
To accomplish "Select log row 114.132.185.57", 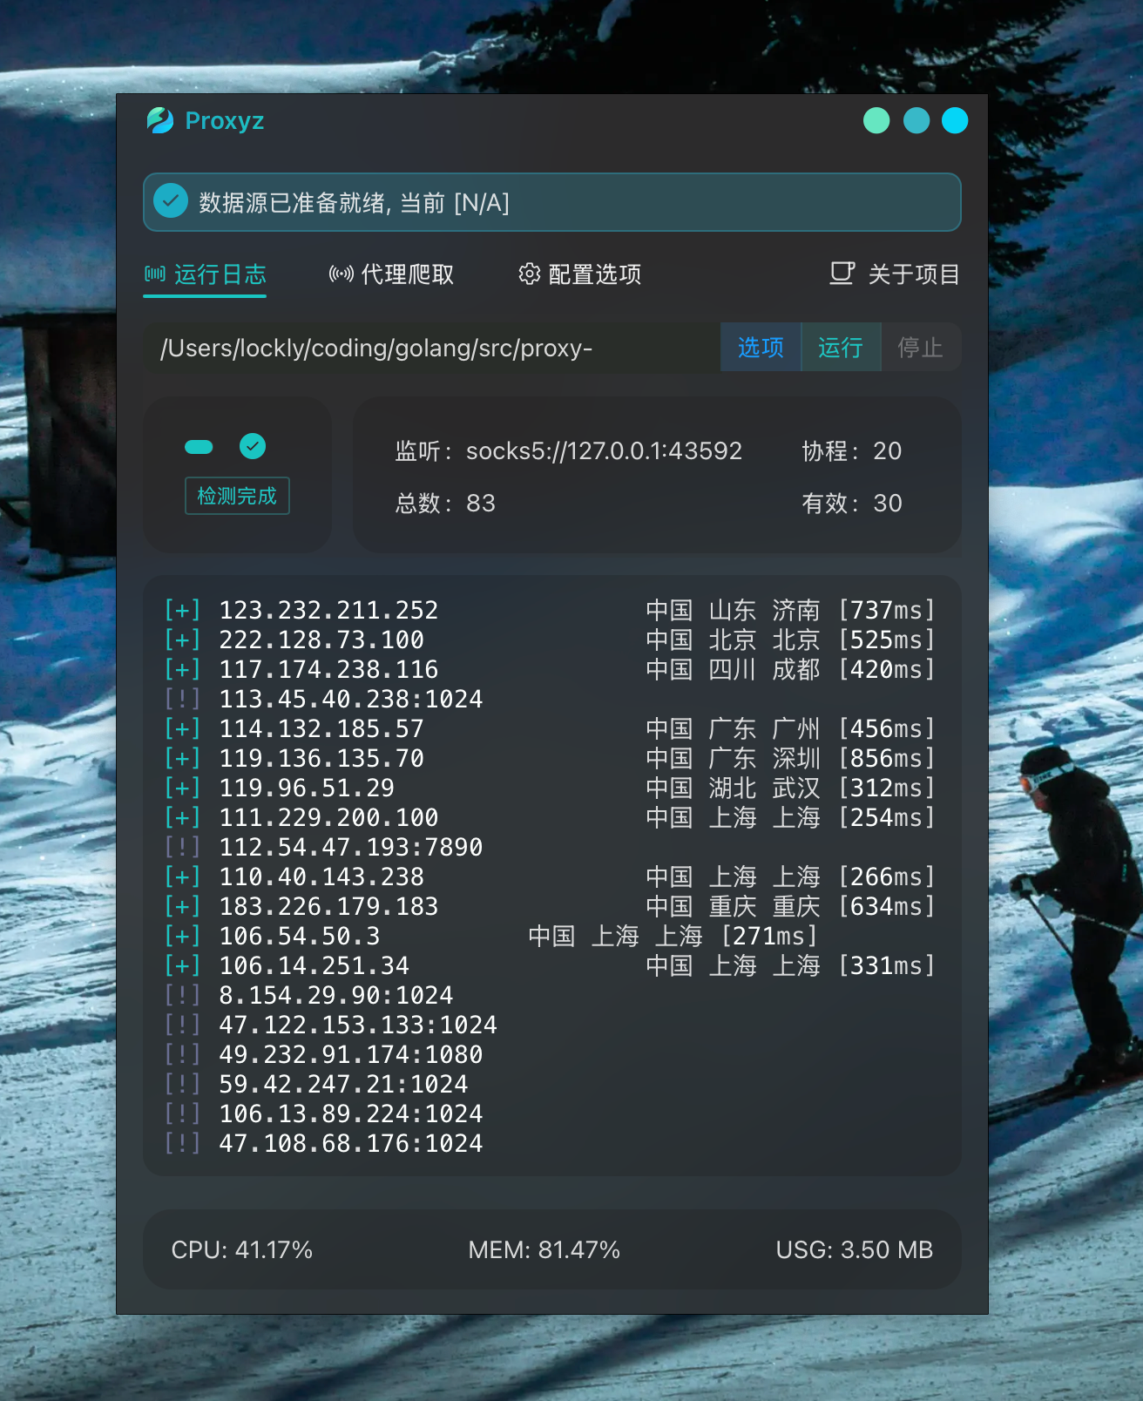I will point(550,728).
